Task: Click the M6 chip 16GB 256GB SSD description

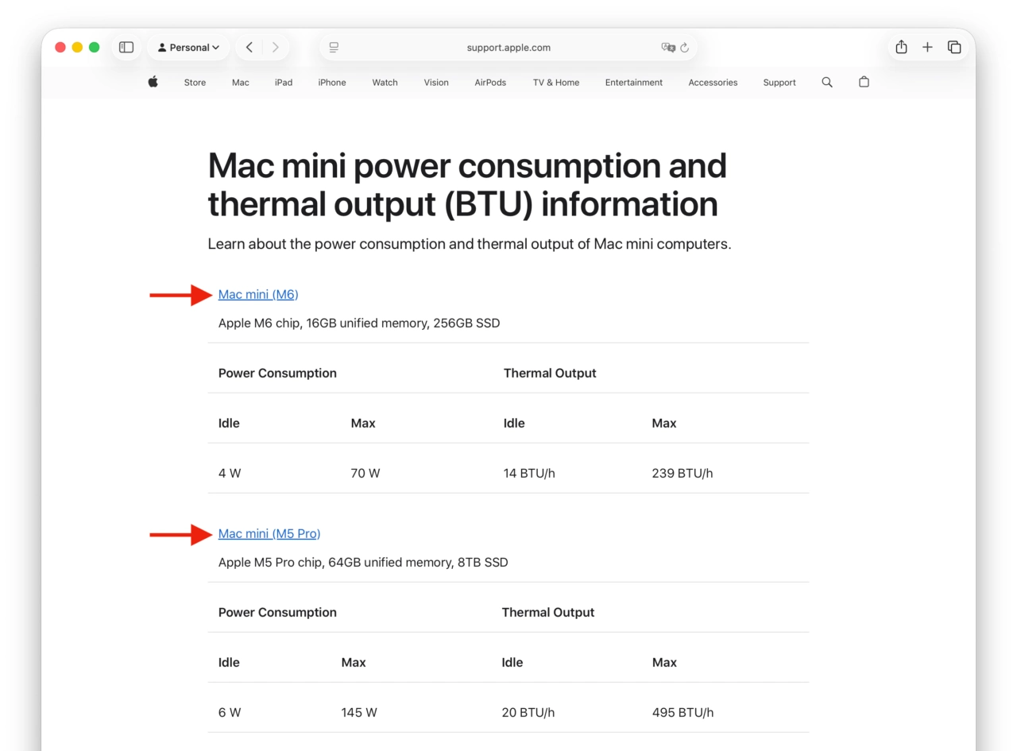Action: pyautogui.click(x=359, y=323)
